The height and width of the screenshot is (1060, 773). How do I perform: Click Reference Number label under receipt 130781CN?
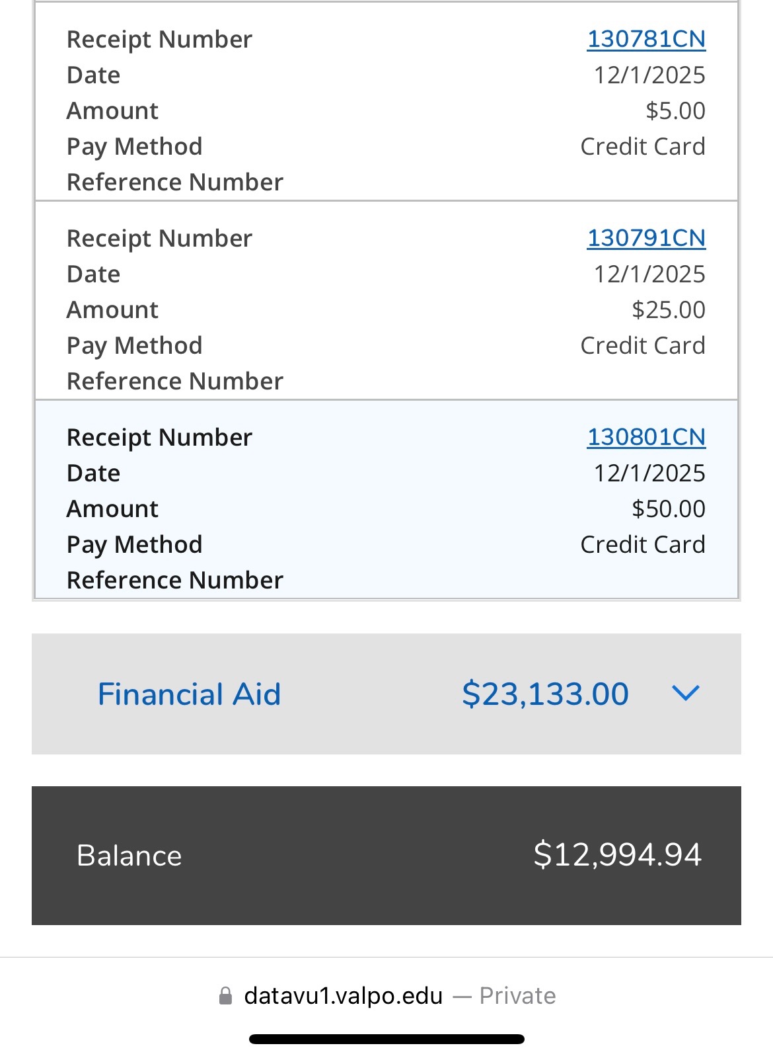coord(175,182)
